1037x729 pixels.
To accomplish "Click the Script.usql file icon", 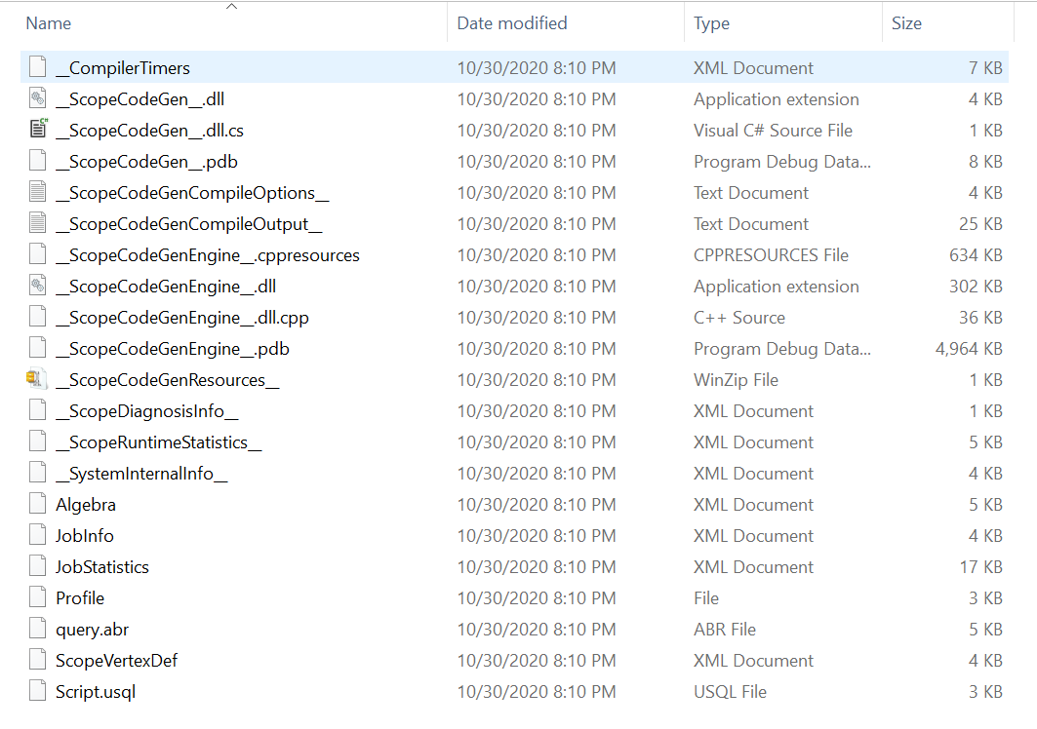I will pyautogui.click(x=38, y=692).
